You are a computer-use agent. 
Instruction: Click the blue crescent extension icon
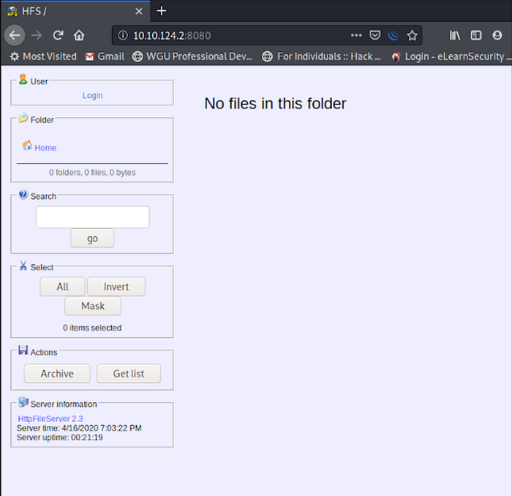[x=394, y=35]
